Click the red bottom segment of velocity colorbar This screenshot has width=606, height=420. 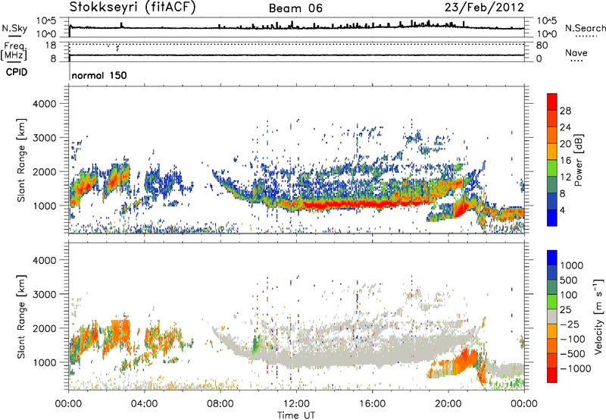click(x=552, y=375)
